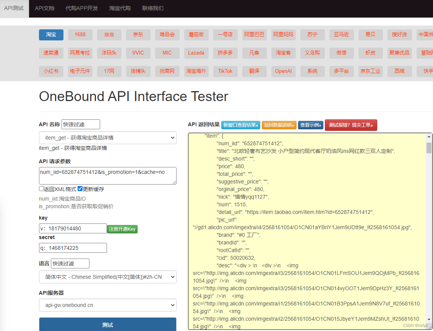Choose the 当当 platform
The width and height of the screenshot is (433, 331).
(109, 35)
